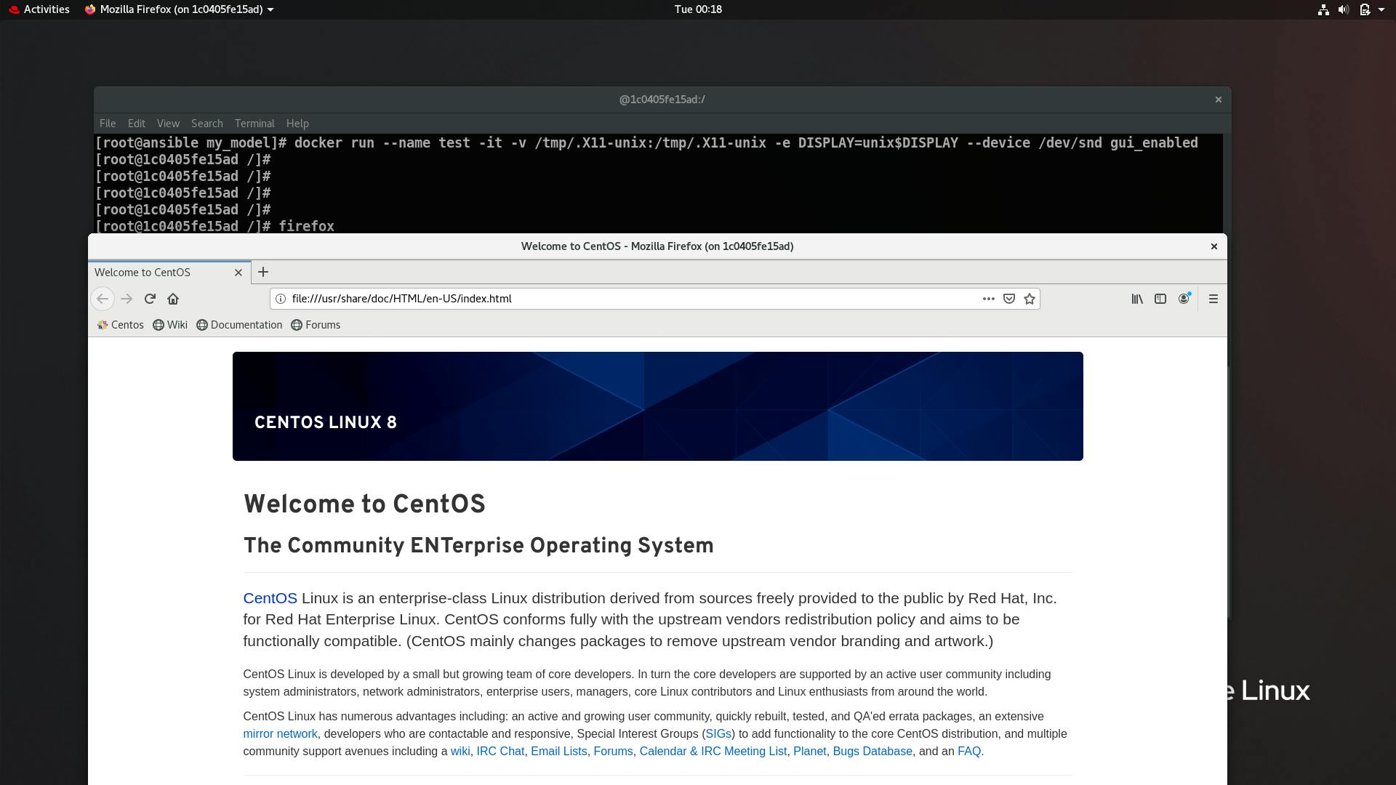Click the Firefox refresh/reload icon

coord(150,298)
